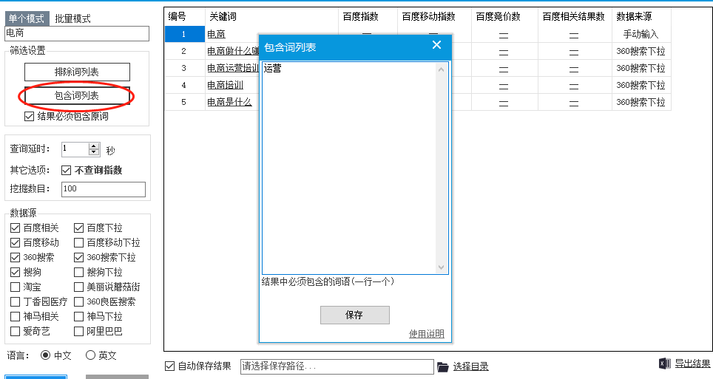Viewport: 713px width, 379px height.
Task: Decrease 查询延时 with the down arrow
Action: coord(94,152)
